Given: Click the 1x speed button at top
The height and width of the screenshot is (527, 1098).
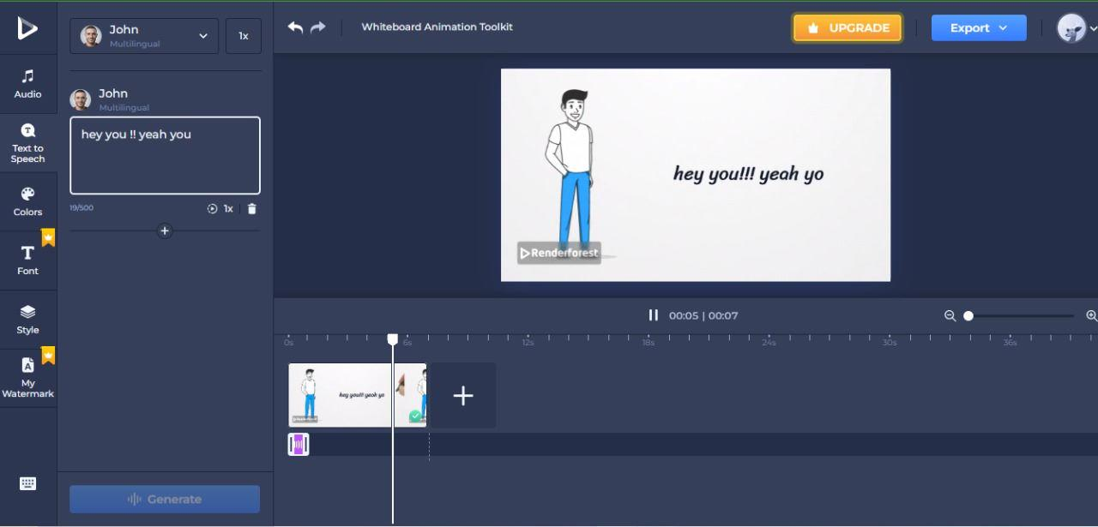Looking at the screenshot, I should click(244, 36).
